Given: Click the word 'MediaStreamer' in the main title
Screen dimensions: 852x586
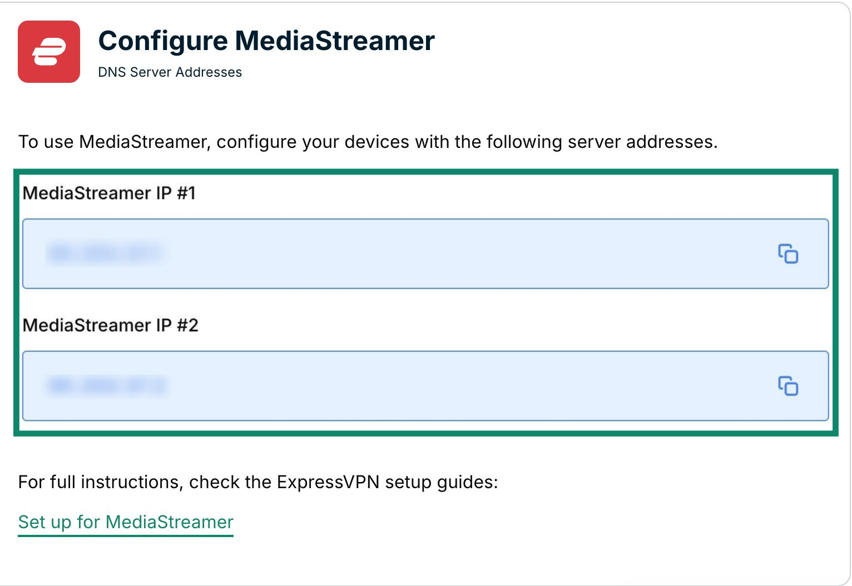Looking at the screenshot, I should (335, 41).
